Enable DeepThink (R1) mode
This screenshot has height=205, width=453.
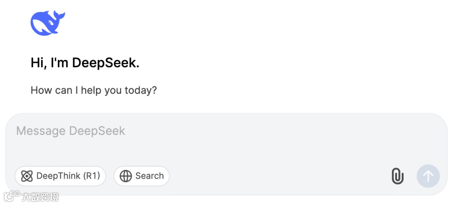pyautogui.click(x=60, y=176)
